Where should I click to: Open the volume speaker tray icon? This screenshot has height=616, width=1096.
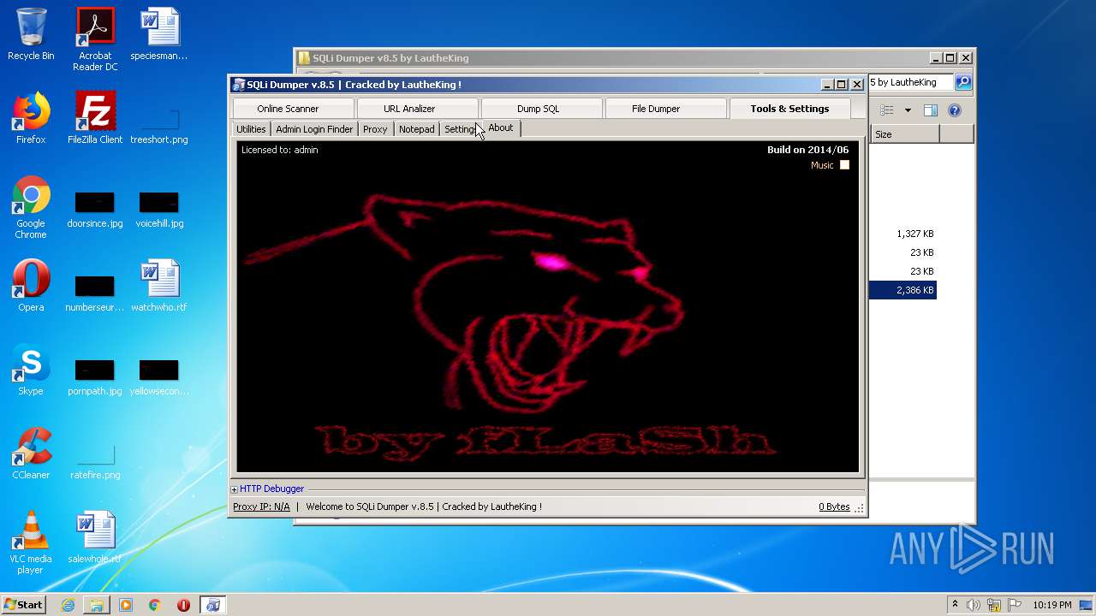[974, 605]
